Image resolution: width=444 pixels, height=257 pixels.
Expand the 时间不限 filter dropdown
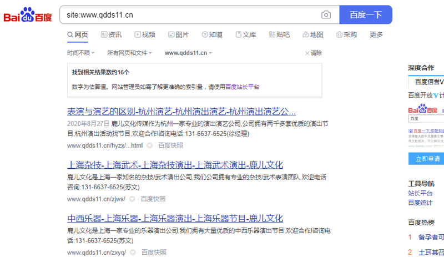[80, 53]
